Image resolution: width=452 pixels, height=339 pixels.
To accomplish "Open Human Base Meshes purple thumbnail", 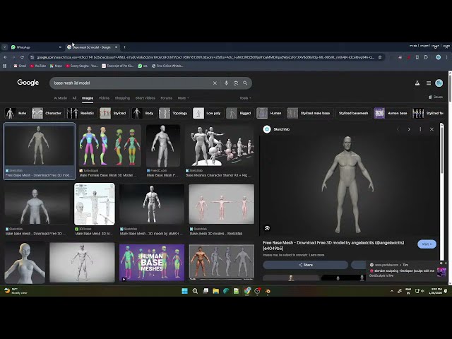I will (152, 263).
